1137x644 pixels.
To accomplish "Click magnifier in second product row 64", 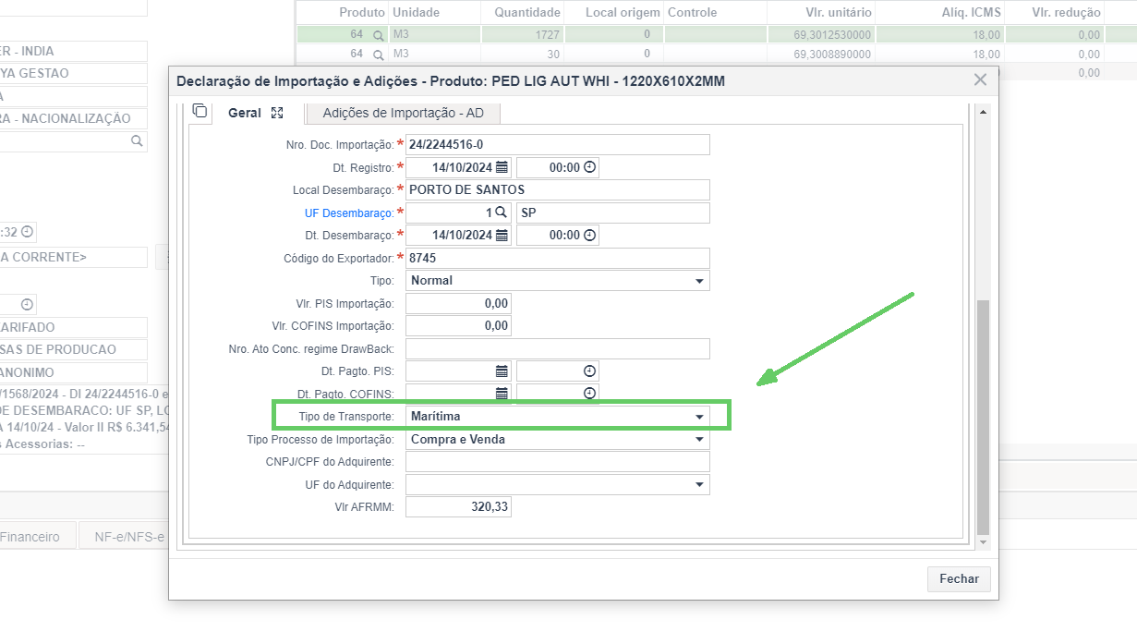I will point(378,55).
